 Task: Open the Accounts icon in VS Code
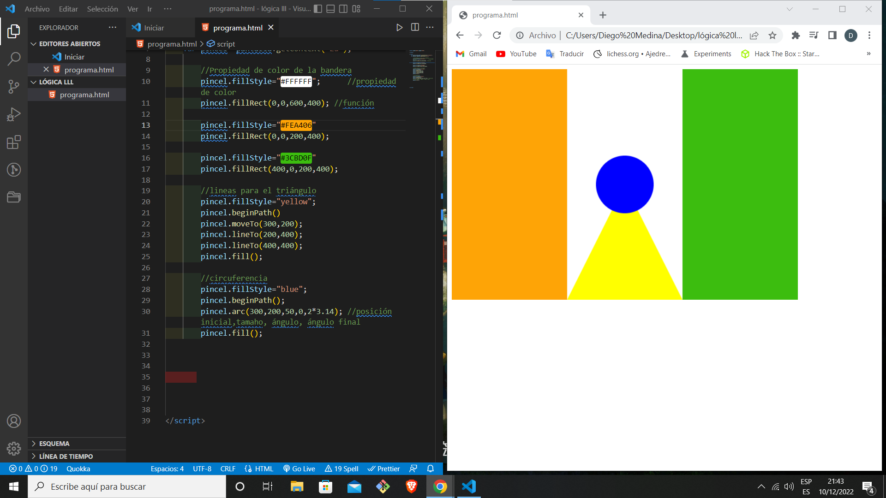(14, 421)
